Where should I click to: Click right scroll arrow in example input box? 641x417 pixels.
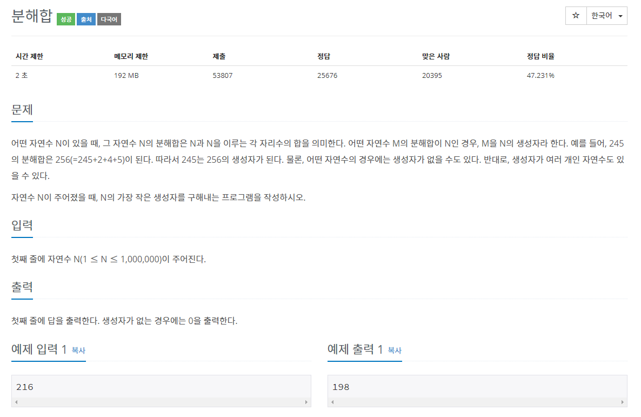click(306, 402)
